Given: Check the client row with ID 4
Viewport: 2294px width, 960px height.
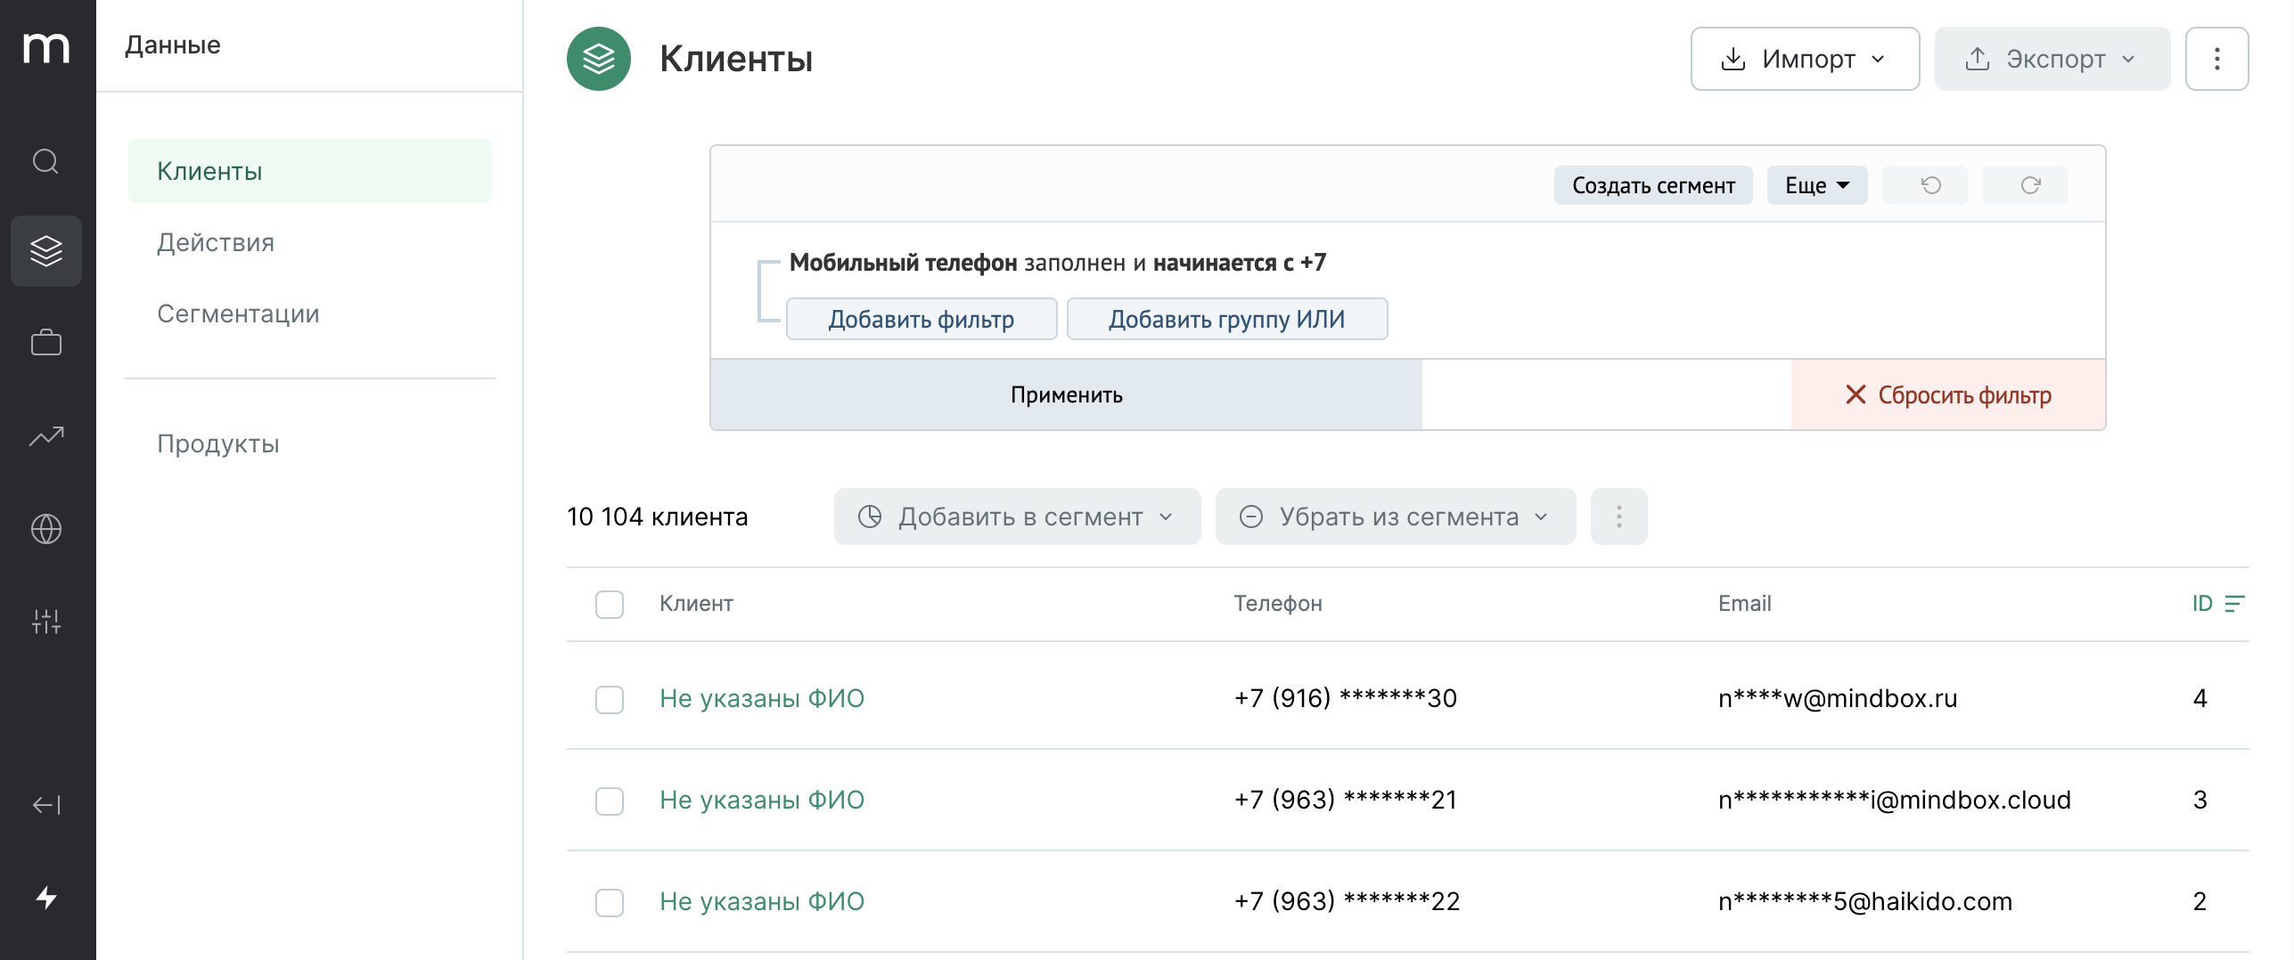Looking at the screenshot, I should tap(610, 699).
